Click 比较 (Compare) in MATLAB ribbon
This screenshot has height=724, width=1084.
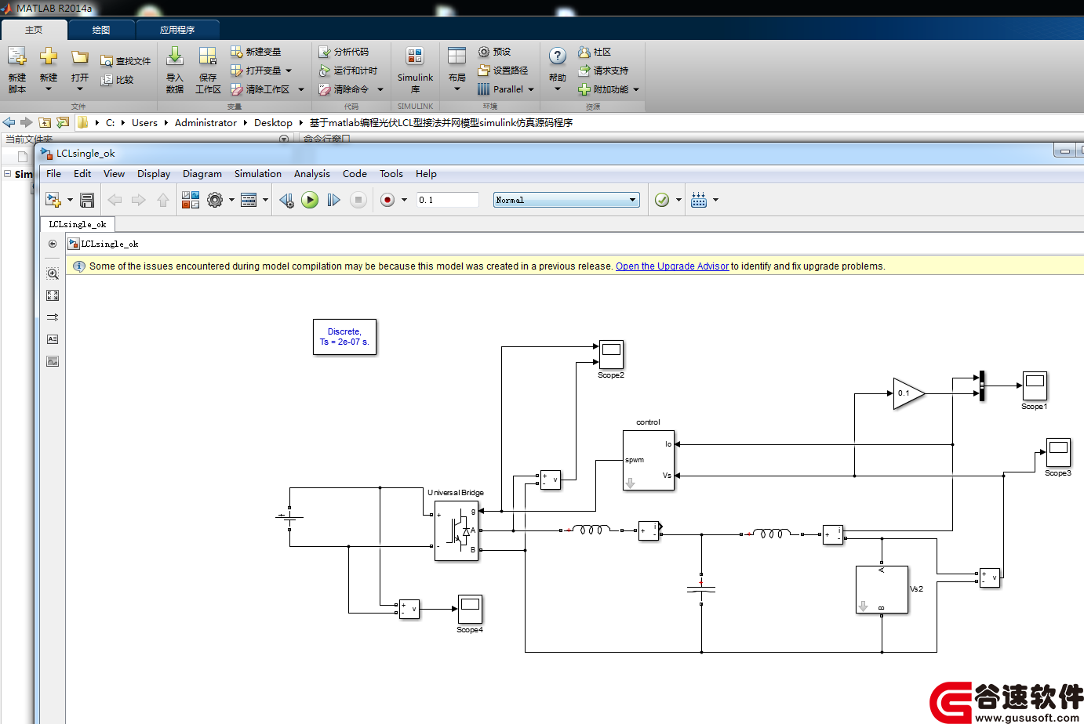117,79
